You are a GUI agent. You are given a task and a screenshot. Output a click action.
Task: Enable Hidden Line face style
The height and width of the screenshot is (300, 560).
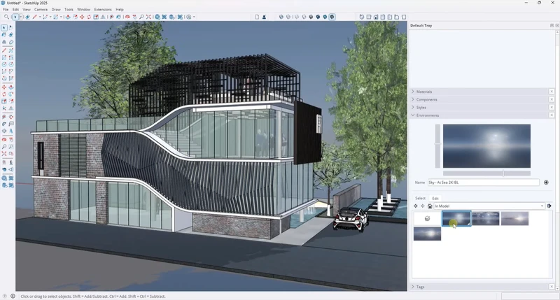(x=304, y=17)
